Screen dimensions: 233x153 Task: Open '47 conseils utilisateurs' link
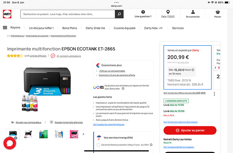coord(69,56)
